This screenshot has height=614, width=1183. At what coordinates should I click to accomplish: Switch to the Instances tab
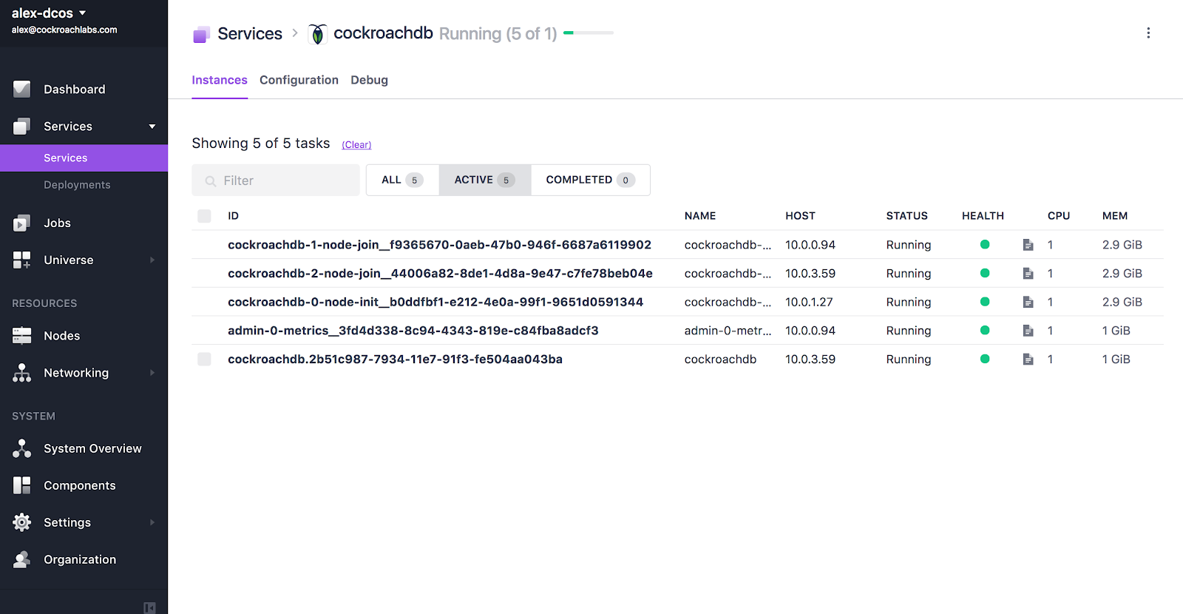[x=220, y=80]
